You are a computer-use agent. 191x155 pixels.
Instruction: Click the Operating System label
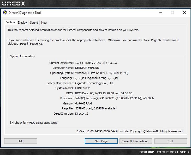click(62, 73)
